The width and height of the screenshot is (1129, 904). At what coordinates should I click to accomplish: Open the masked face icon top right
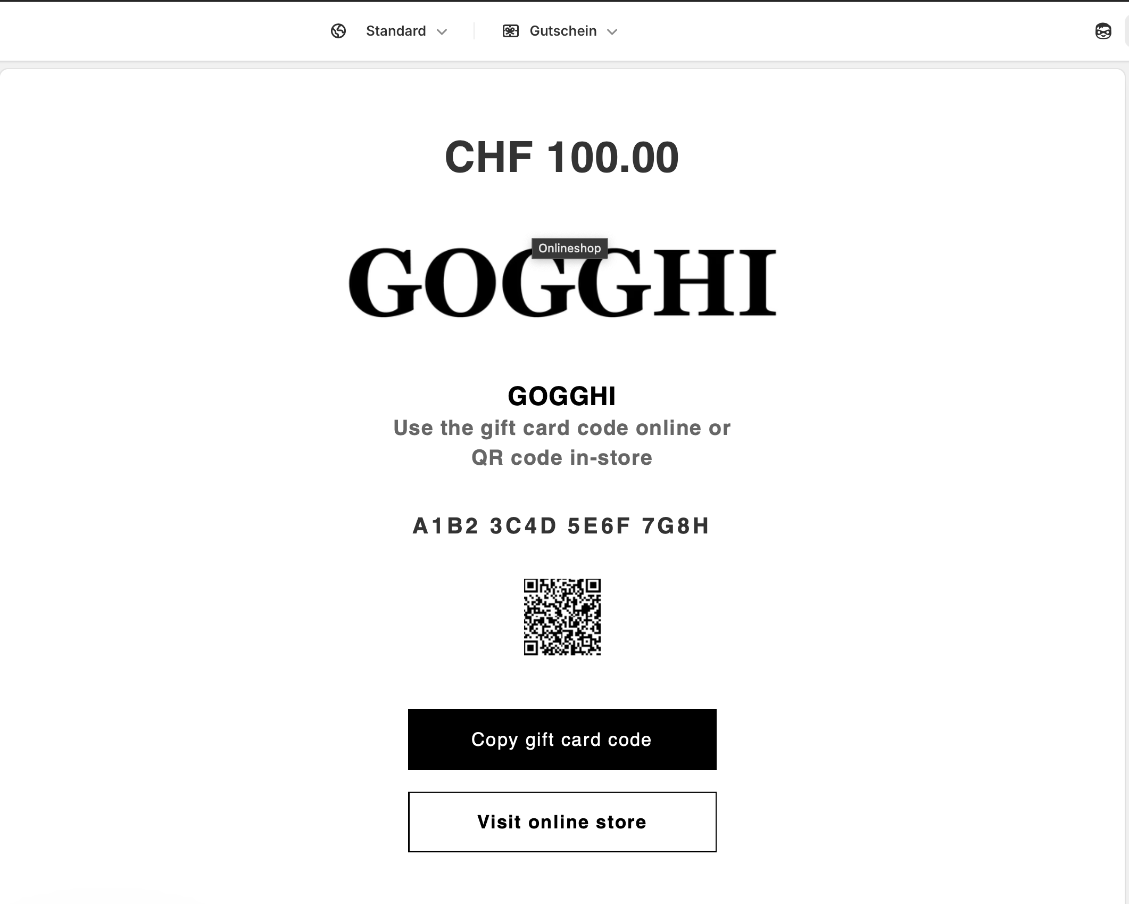(x=1103, y=31)
